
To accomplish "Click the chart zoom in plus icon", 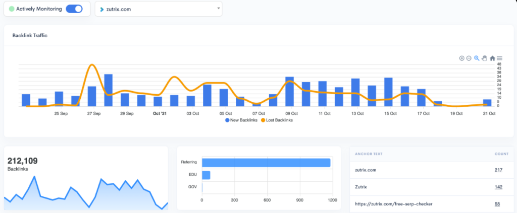I will [x=461, y=58].
